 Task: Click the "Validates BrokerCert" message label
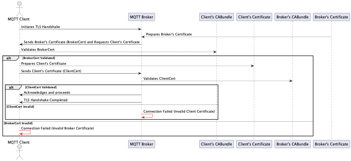pyautogui.click(x=38, y=49)
